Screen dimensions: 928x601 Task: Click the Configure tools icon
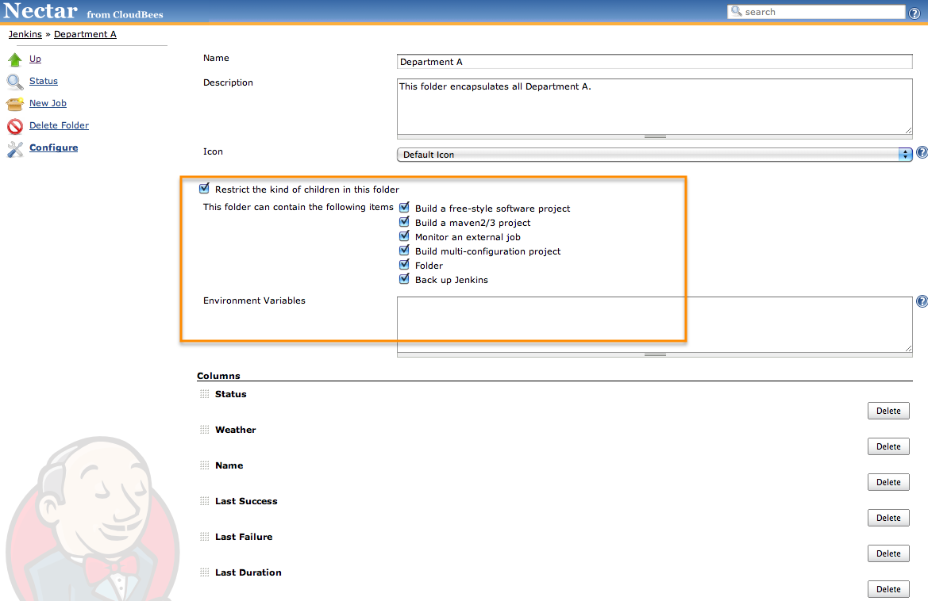(x=15, y=149)
